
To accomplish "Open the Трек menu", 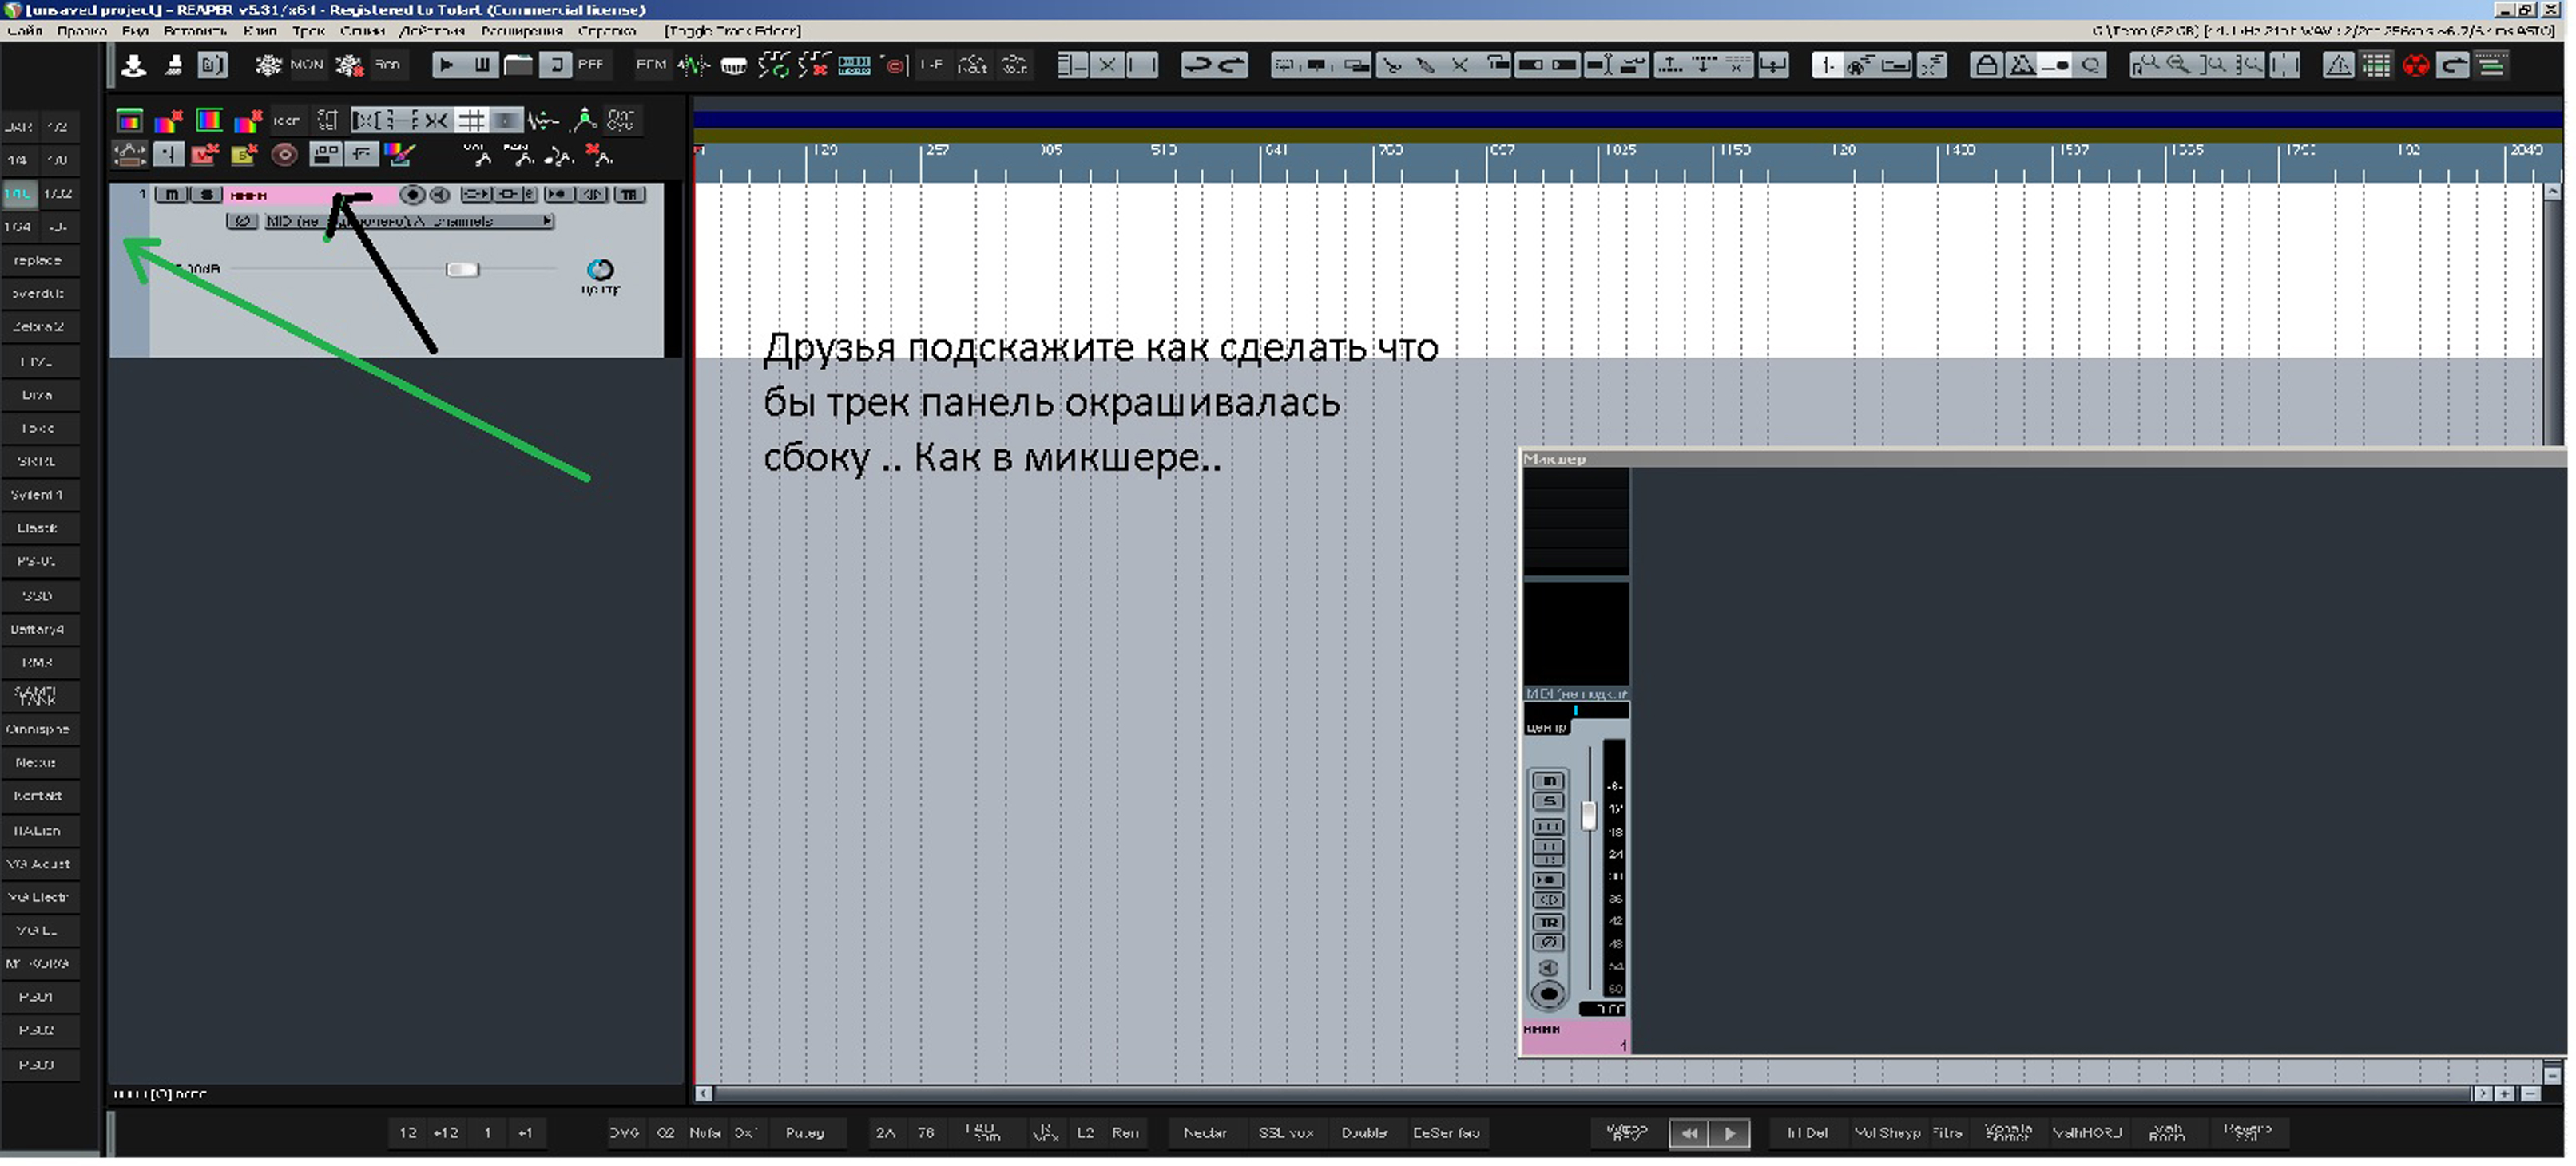I will coord(308,31).
